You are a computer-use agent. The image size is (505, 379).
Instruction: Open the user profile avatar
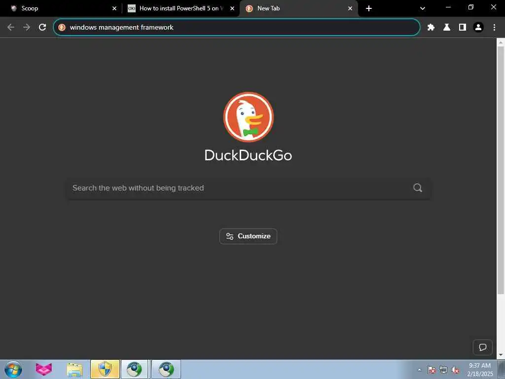point(478,28)
